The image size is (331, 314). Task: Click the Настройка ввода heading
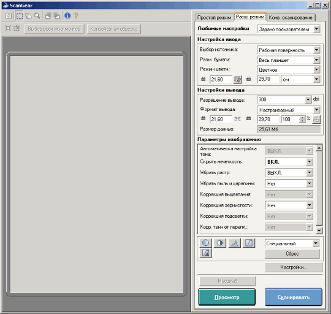(219, 39)
